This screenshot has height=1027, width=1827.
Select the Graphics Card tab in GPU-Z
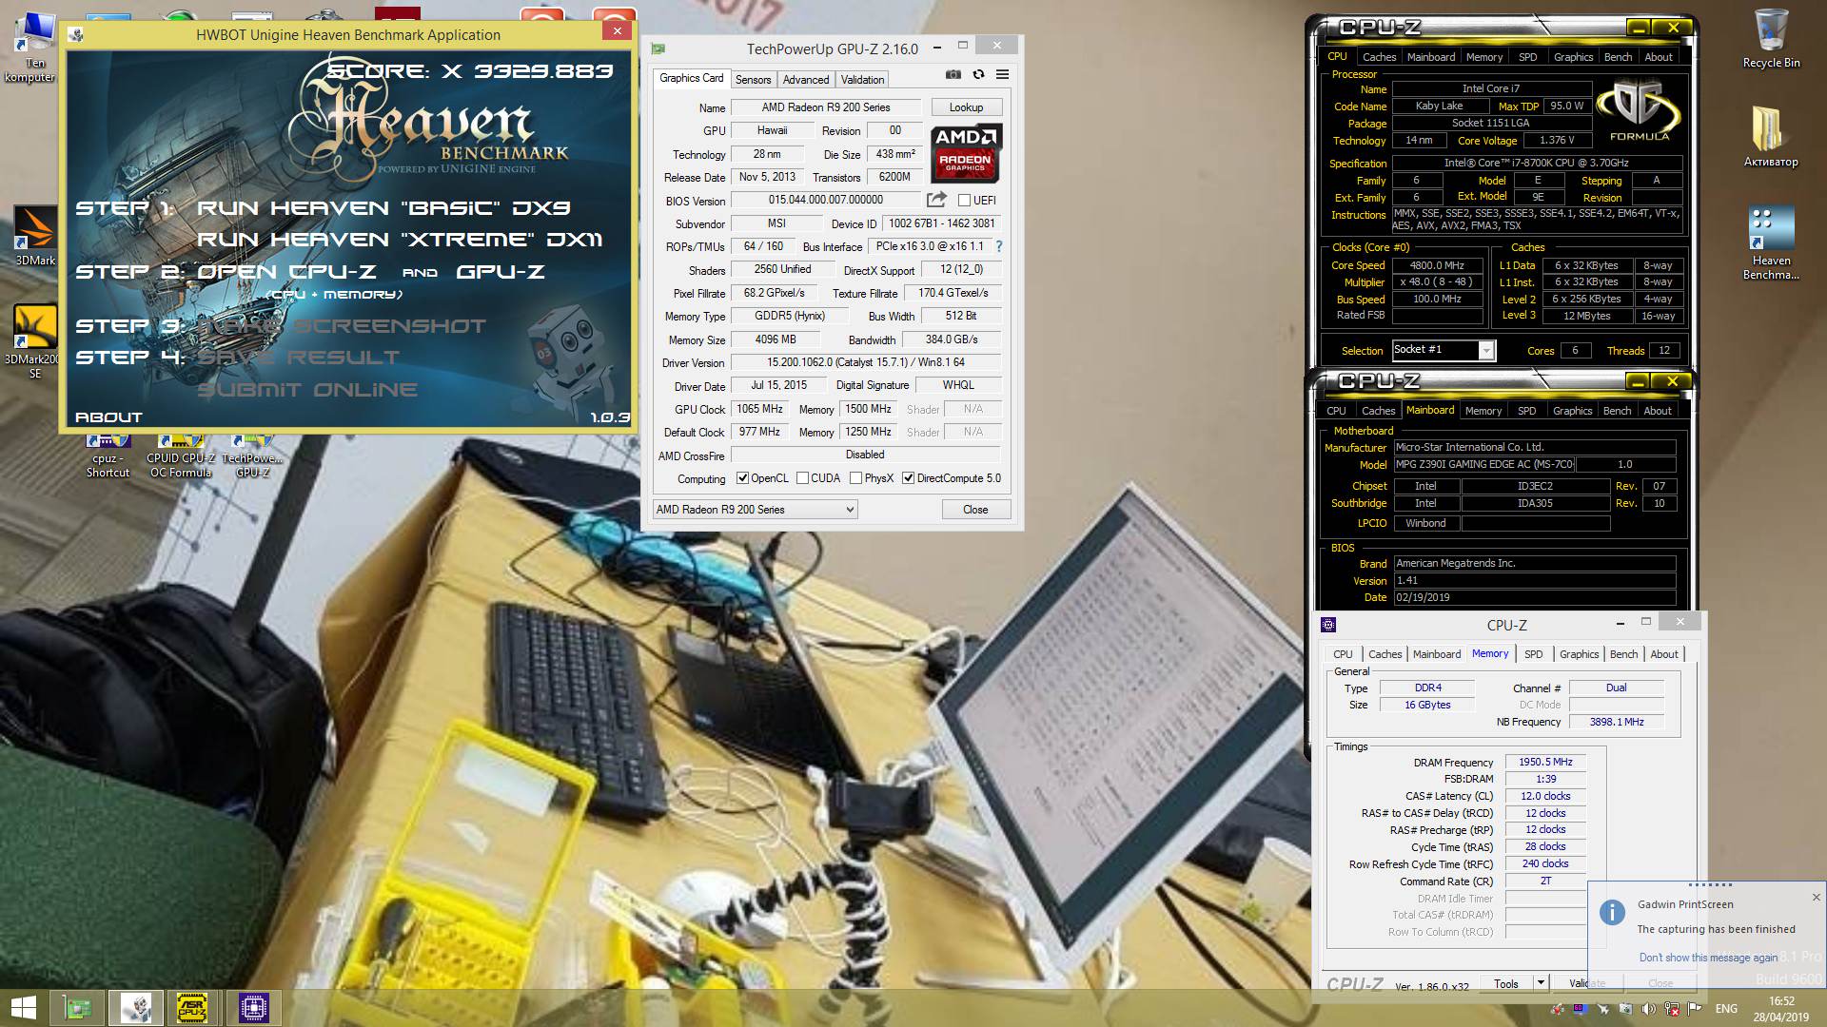pos(692,78)
